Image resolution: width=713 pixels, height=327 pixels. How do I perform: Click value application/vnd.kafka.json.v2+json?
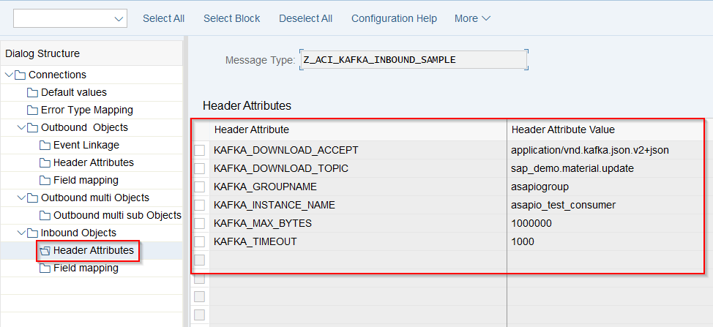(x=590, y=150)
